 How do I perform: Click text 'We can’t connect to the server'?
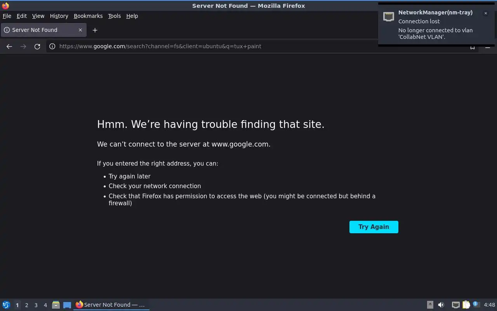pos(184,144)
